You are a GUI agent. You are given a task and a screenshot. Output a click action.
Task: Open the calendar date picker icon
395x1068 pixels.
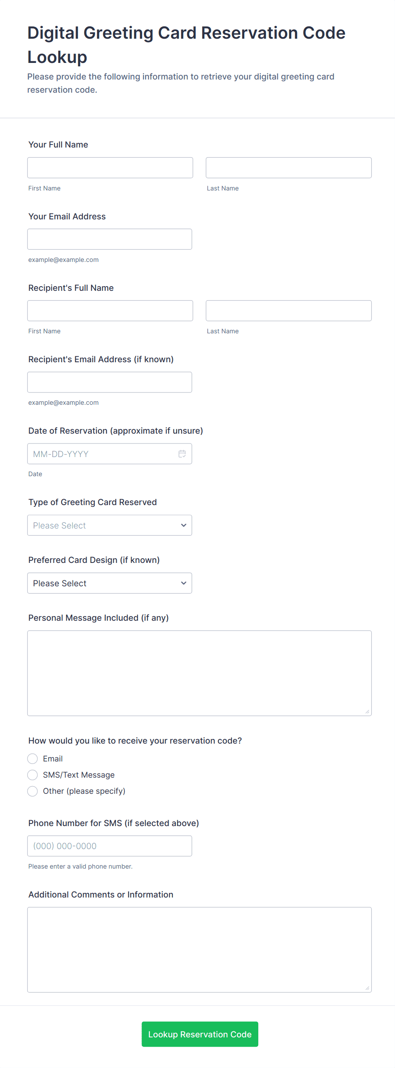[182, 454]
